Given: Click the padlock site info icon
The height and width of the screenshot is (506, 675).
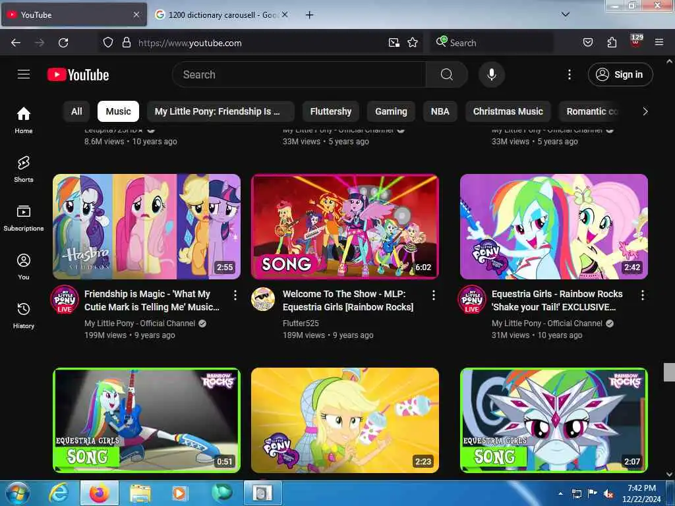Looking at the screenshot, I should coord(126,43).
